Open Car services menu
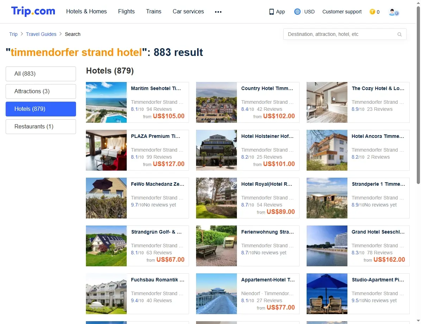Screen dimensions: 421x324 tap(188, 12)
